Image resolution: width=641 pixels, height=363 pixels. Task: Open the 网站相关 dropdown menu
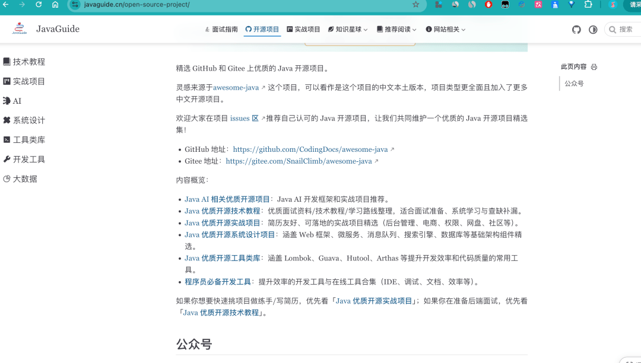(446, 29)
